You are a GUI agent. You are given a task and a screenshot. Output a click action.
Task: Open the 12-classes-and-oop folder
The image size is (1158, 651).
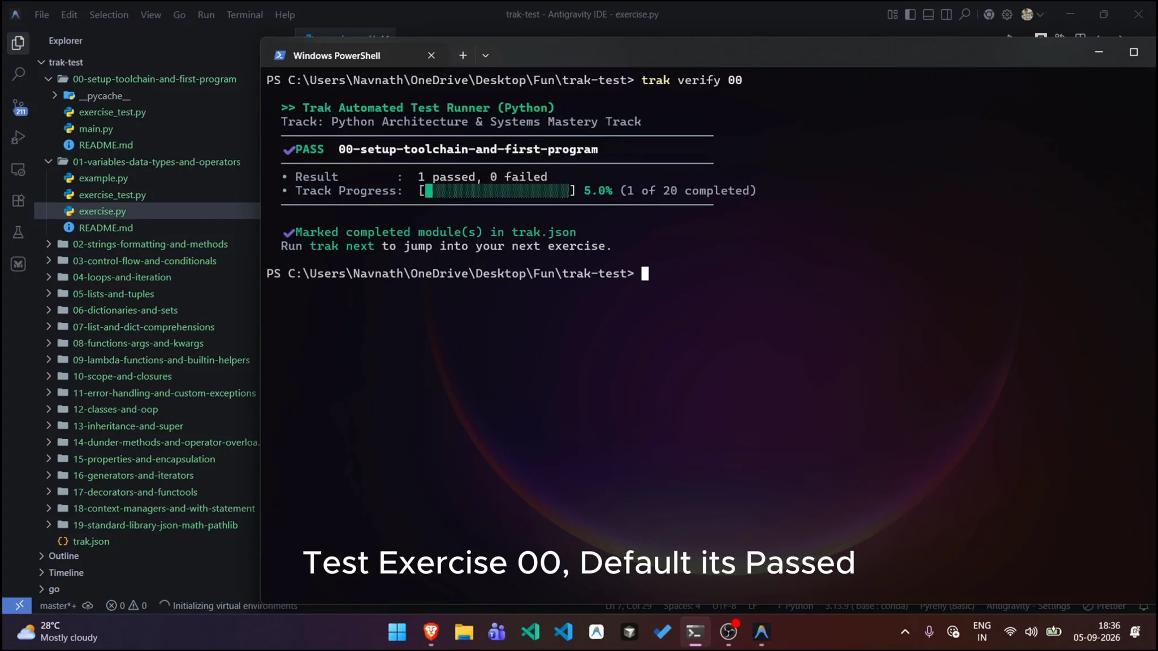point(115,409)
